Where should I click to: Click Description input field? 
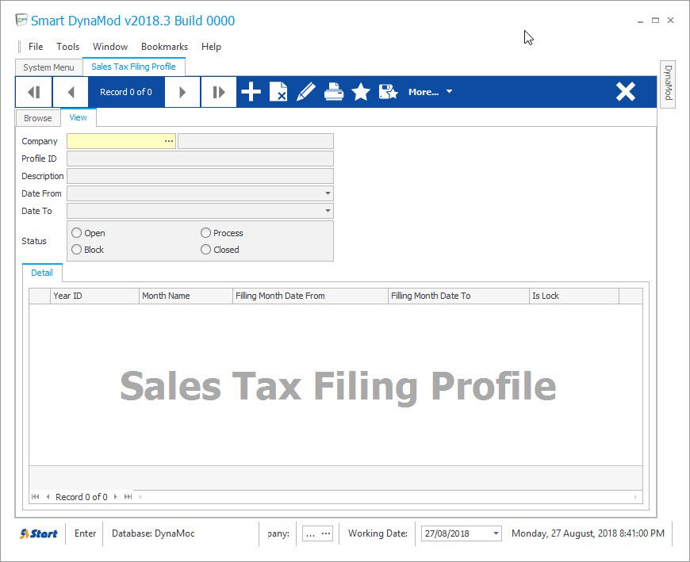200,176
